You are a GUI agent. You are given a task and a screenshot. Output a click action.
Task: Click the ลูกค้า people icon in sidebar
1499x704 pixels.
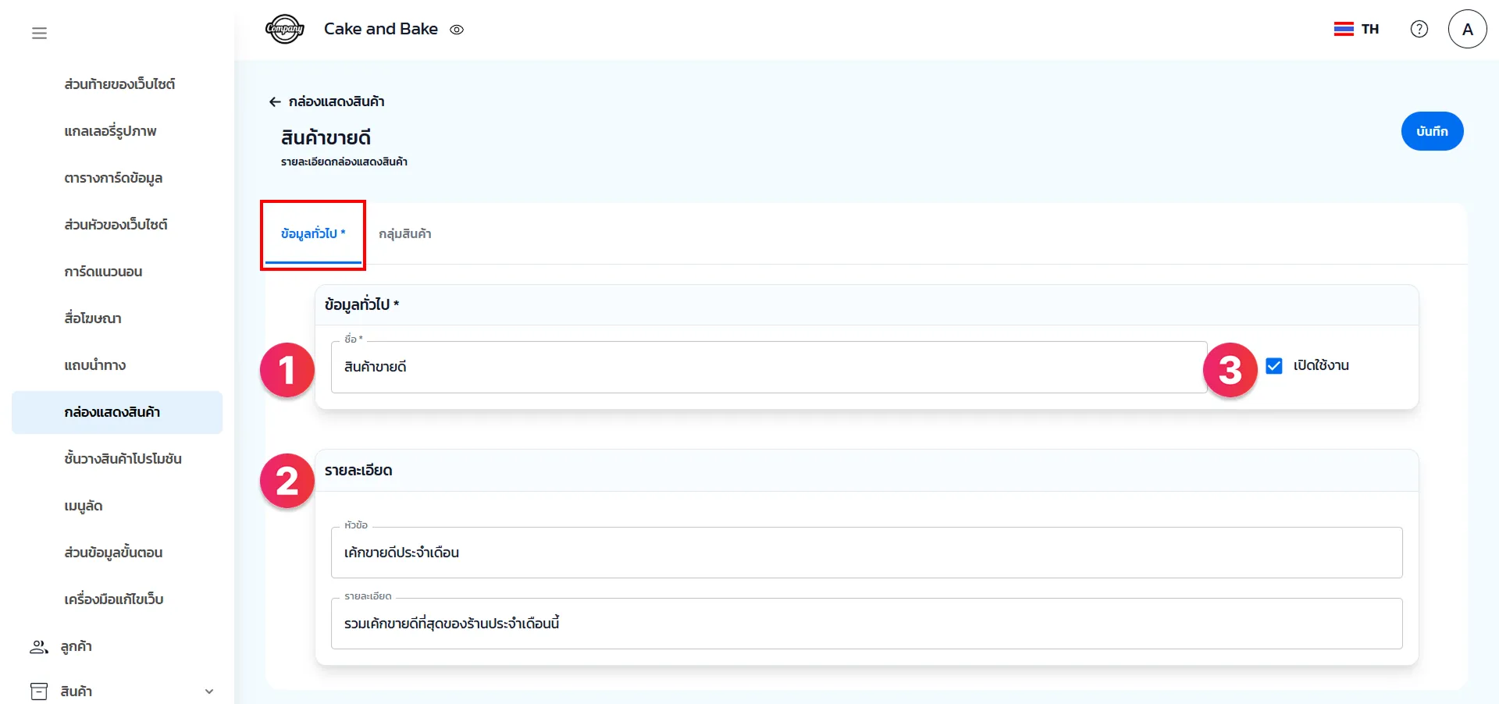pyautogui.click(x=38, y=646)
